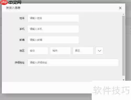Click the 邮编 field label
Screen dimensions: 131x100
coord(22,40)
